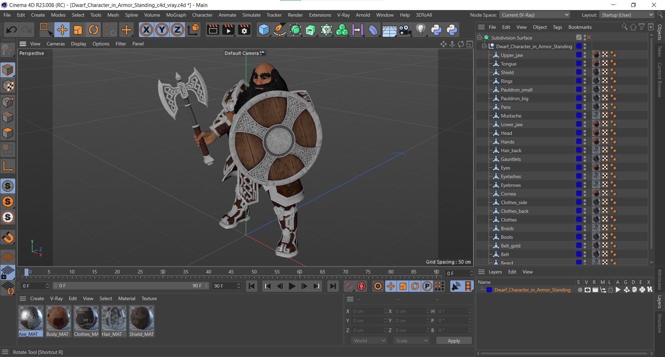Open the Scale mode dropdown
This screenshot has width=665, height=357.
(411, 341)
